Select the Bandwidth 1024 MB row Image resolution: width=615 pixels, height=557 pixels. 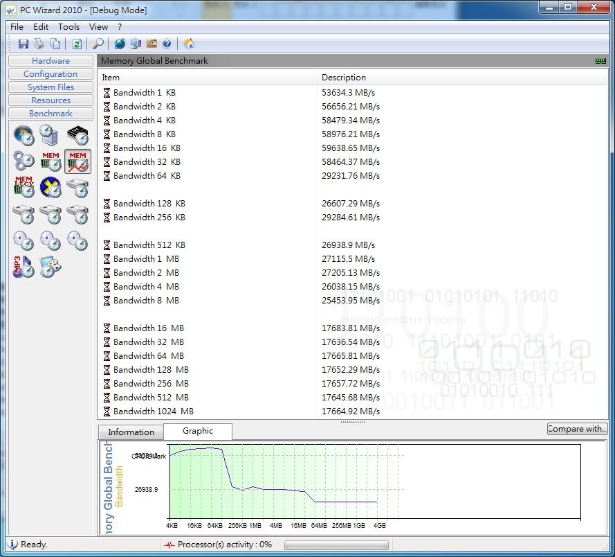pos(352,412)
